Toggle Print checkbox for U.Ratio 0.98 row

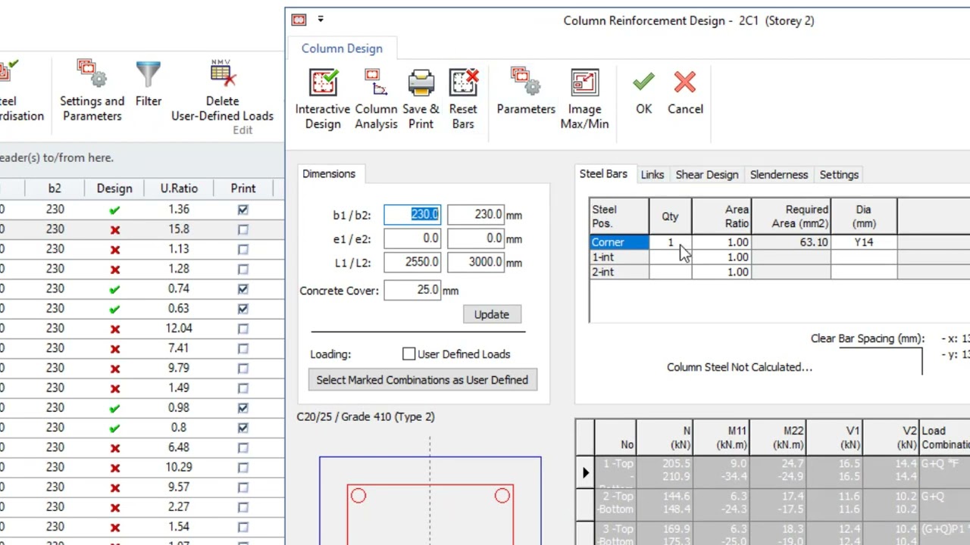pos(242,408)
